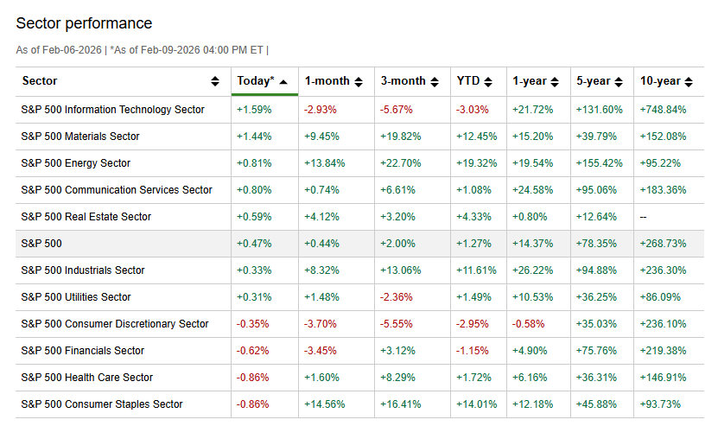The height and width of the screenshot is (426, 718).
Task: Open S&P 500 Materials Sector row
Action: [x=80, y=137]
